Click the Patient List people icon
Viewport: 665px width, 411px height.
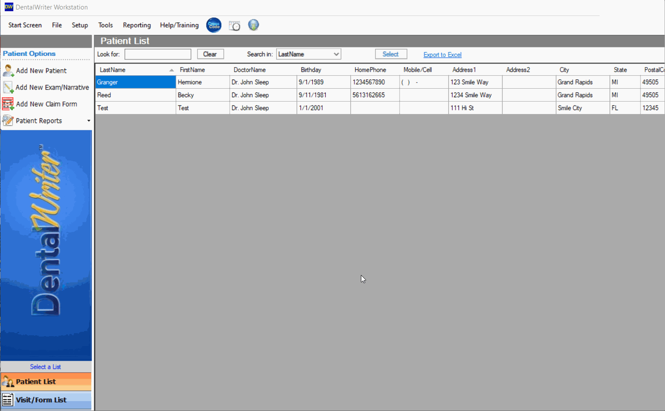8,382
